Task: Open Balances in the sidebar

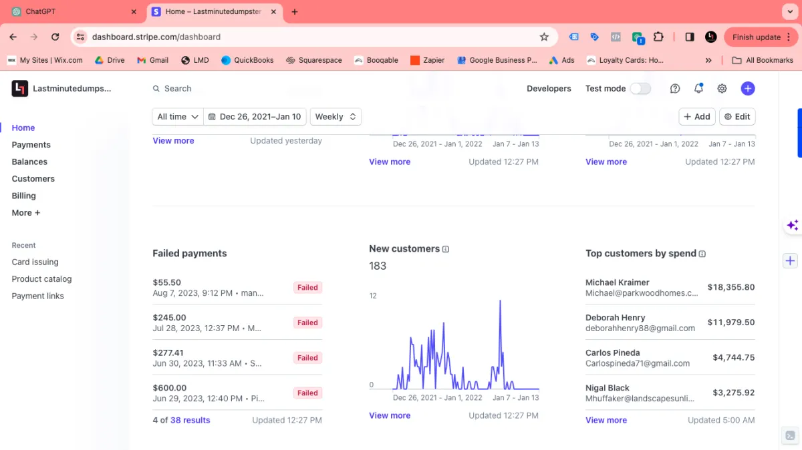Action: 29,162
